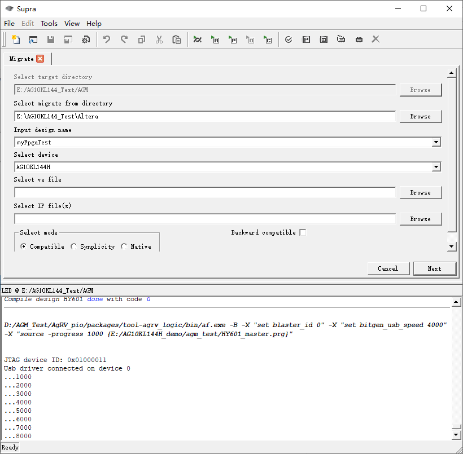Viewport: 463px width, 454px height.
Task: Click the undo arrow icon
Action: (107, 39)
